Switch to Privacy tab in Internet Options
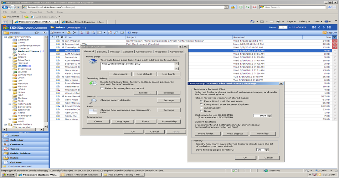Screen dimensions: 339x178 (115, 52)
